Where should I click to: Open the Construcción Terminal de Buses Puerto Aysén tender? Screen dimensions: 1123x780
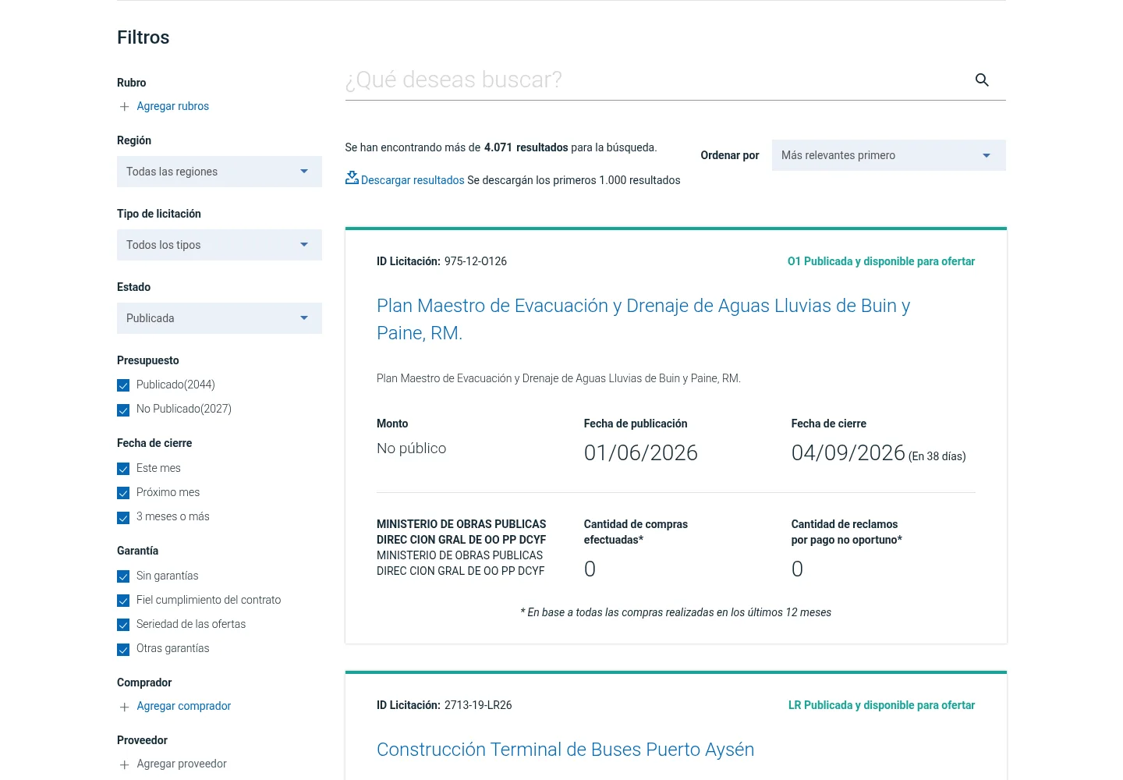pyautogui.click(x=565, y=750)
